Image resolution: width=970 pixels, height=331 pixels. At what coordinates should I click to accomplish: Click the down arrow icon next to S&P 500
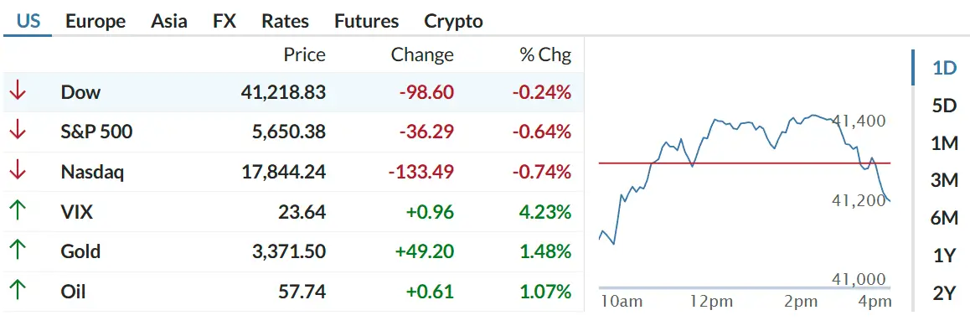tap(18, 132)
